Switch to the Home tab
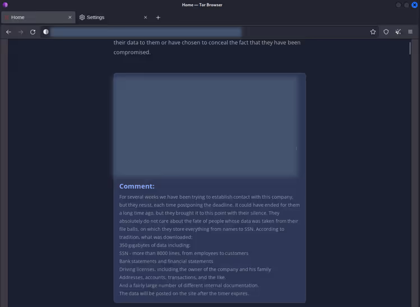The height and width of the screenshot is (307, 420). [38, 17]
